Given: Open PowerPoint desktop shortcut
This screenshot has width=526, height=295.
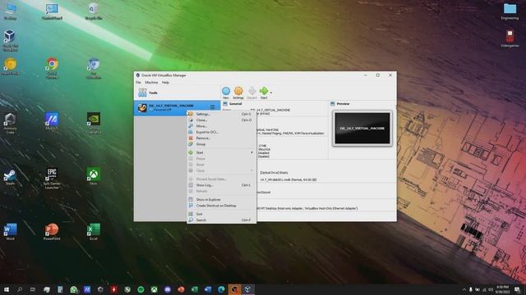Looking at the screenshot, I should pyautogui.click(x=52, y=232).
